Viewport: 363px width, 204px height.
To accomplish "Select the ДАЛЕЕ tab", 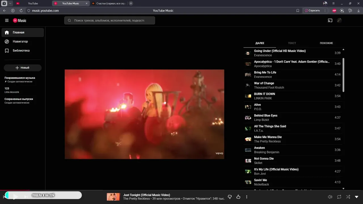I will (x=260, y=43).
